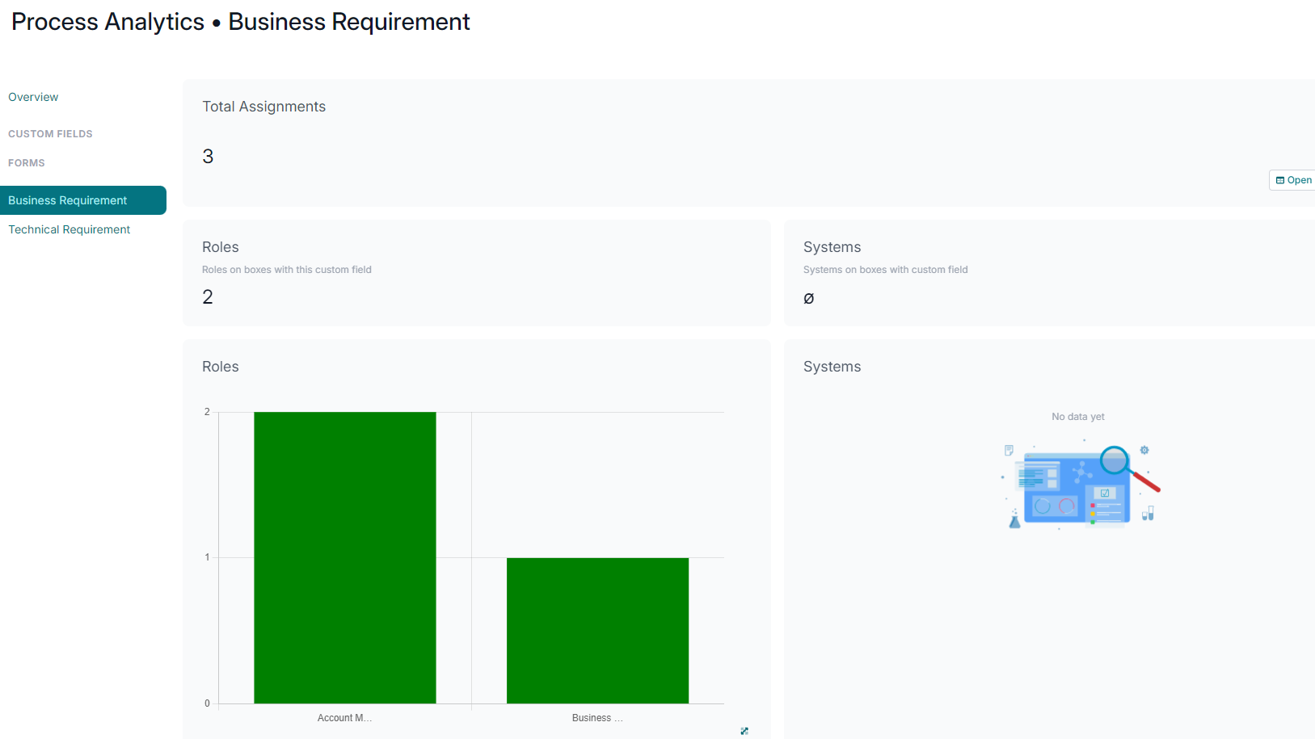The image size is (1315, 739).
Task: Click the Business ... green bar
Action: point(597,630)
